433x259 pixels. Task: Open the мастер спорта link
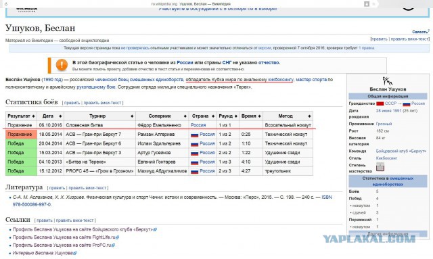[x=311, y=80]
